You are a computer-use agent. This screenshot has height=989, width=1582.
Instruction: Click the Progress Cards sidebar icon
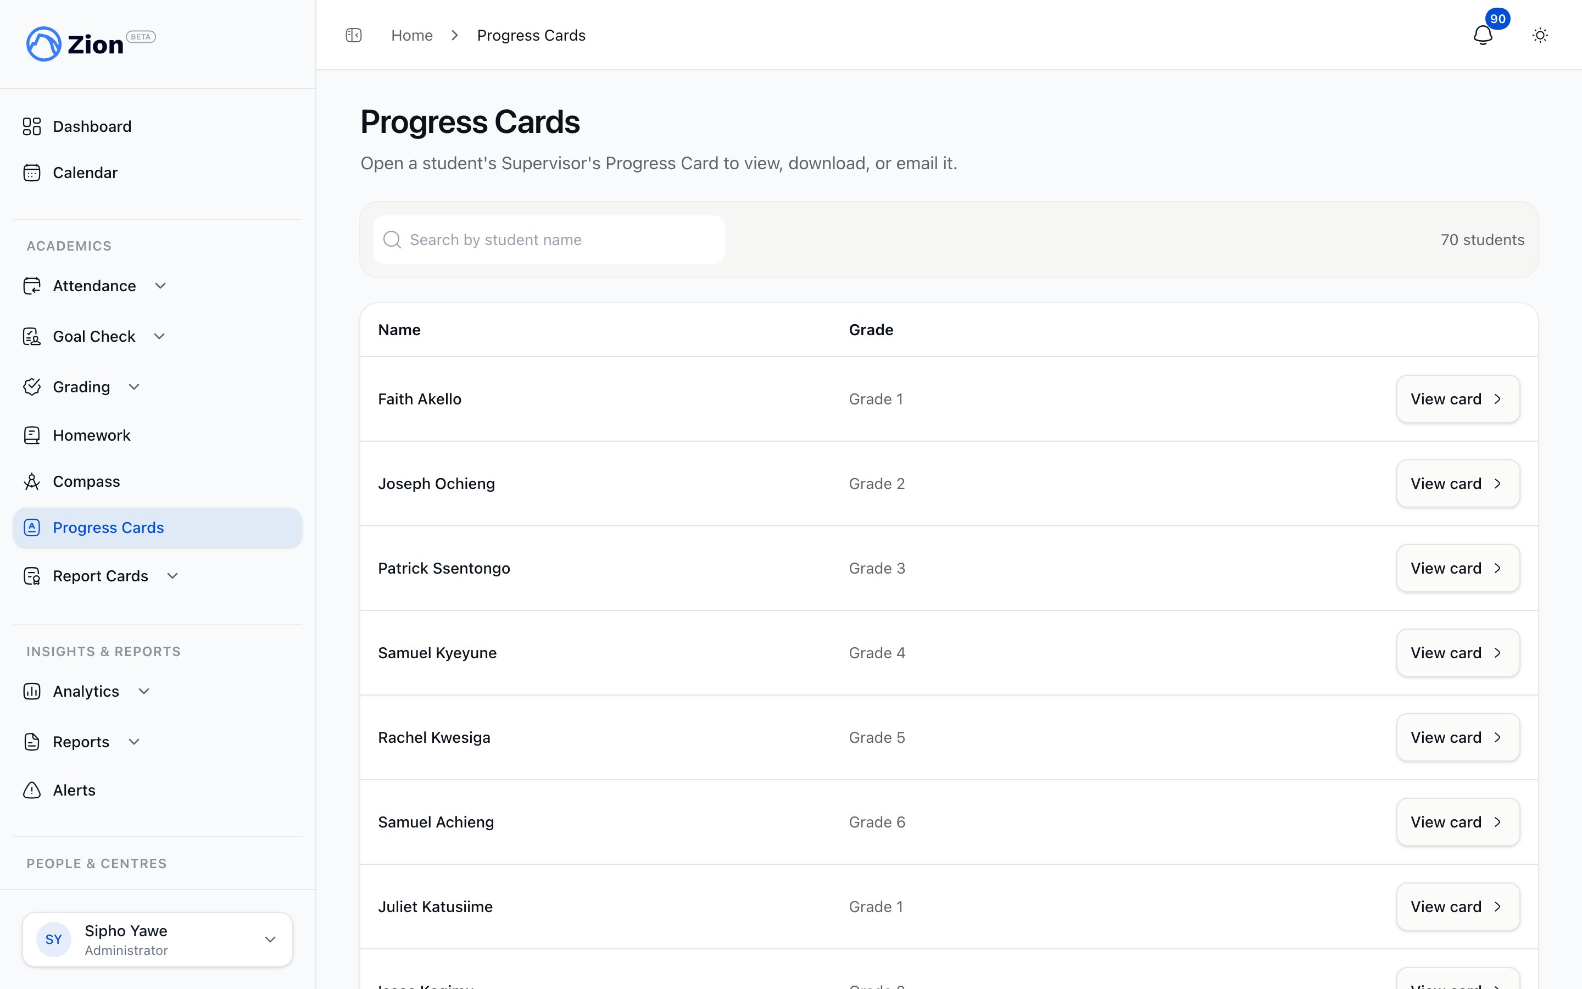click(x=32, y=527)
